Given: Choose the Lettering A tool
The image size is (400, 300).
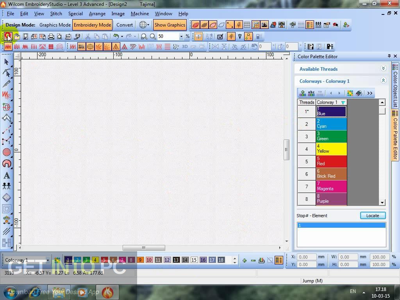Looking at the screenshot, I should 7,175.
